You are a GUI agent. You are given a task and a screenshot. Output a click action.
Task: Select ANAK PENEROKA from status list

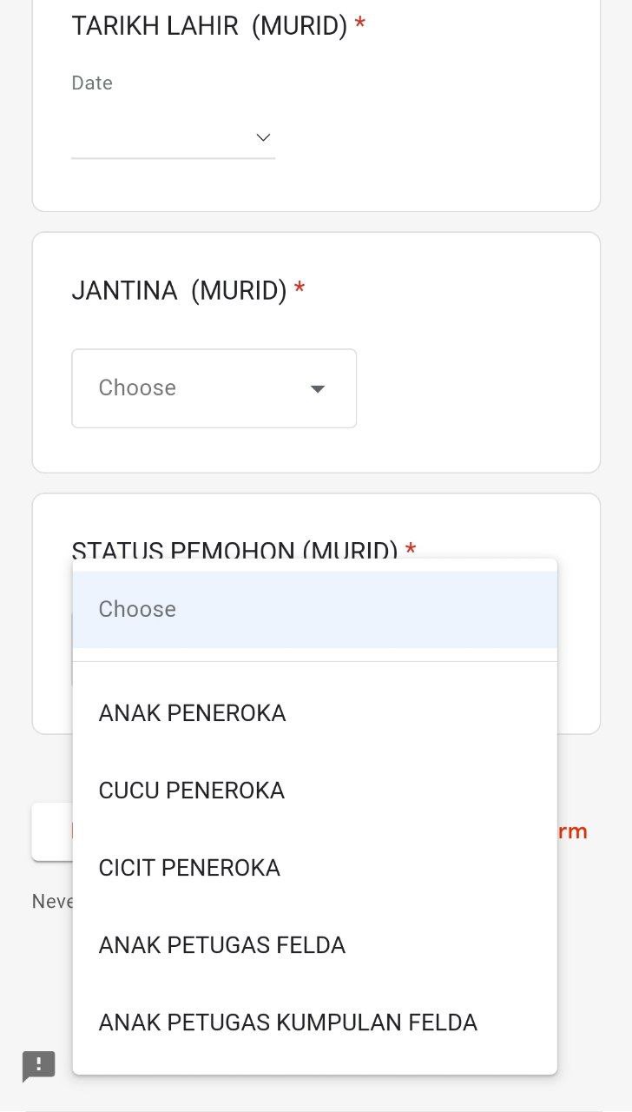(193, 713)
